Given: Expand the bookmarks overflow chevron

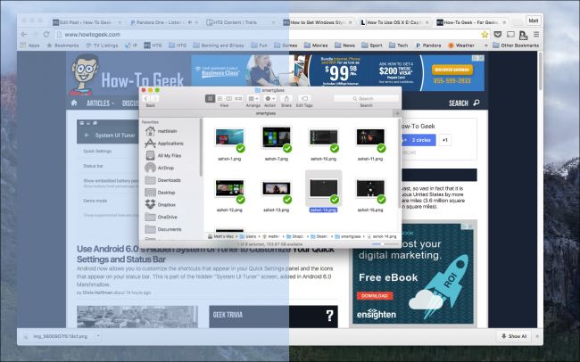Looking at the screenshot, I should (x=485, y=45).
